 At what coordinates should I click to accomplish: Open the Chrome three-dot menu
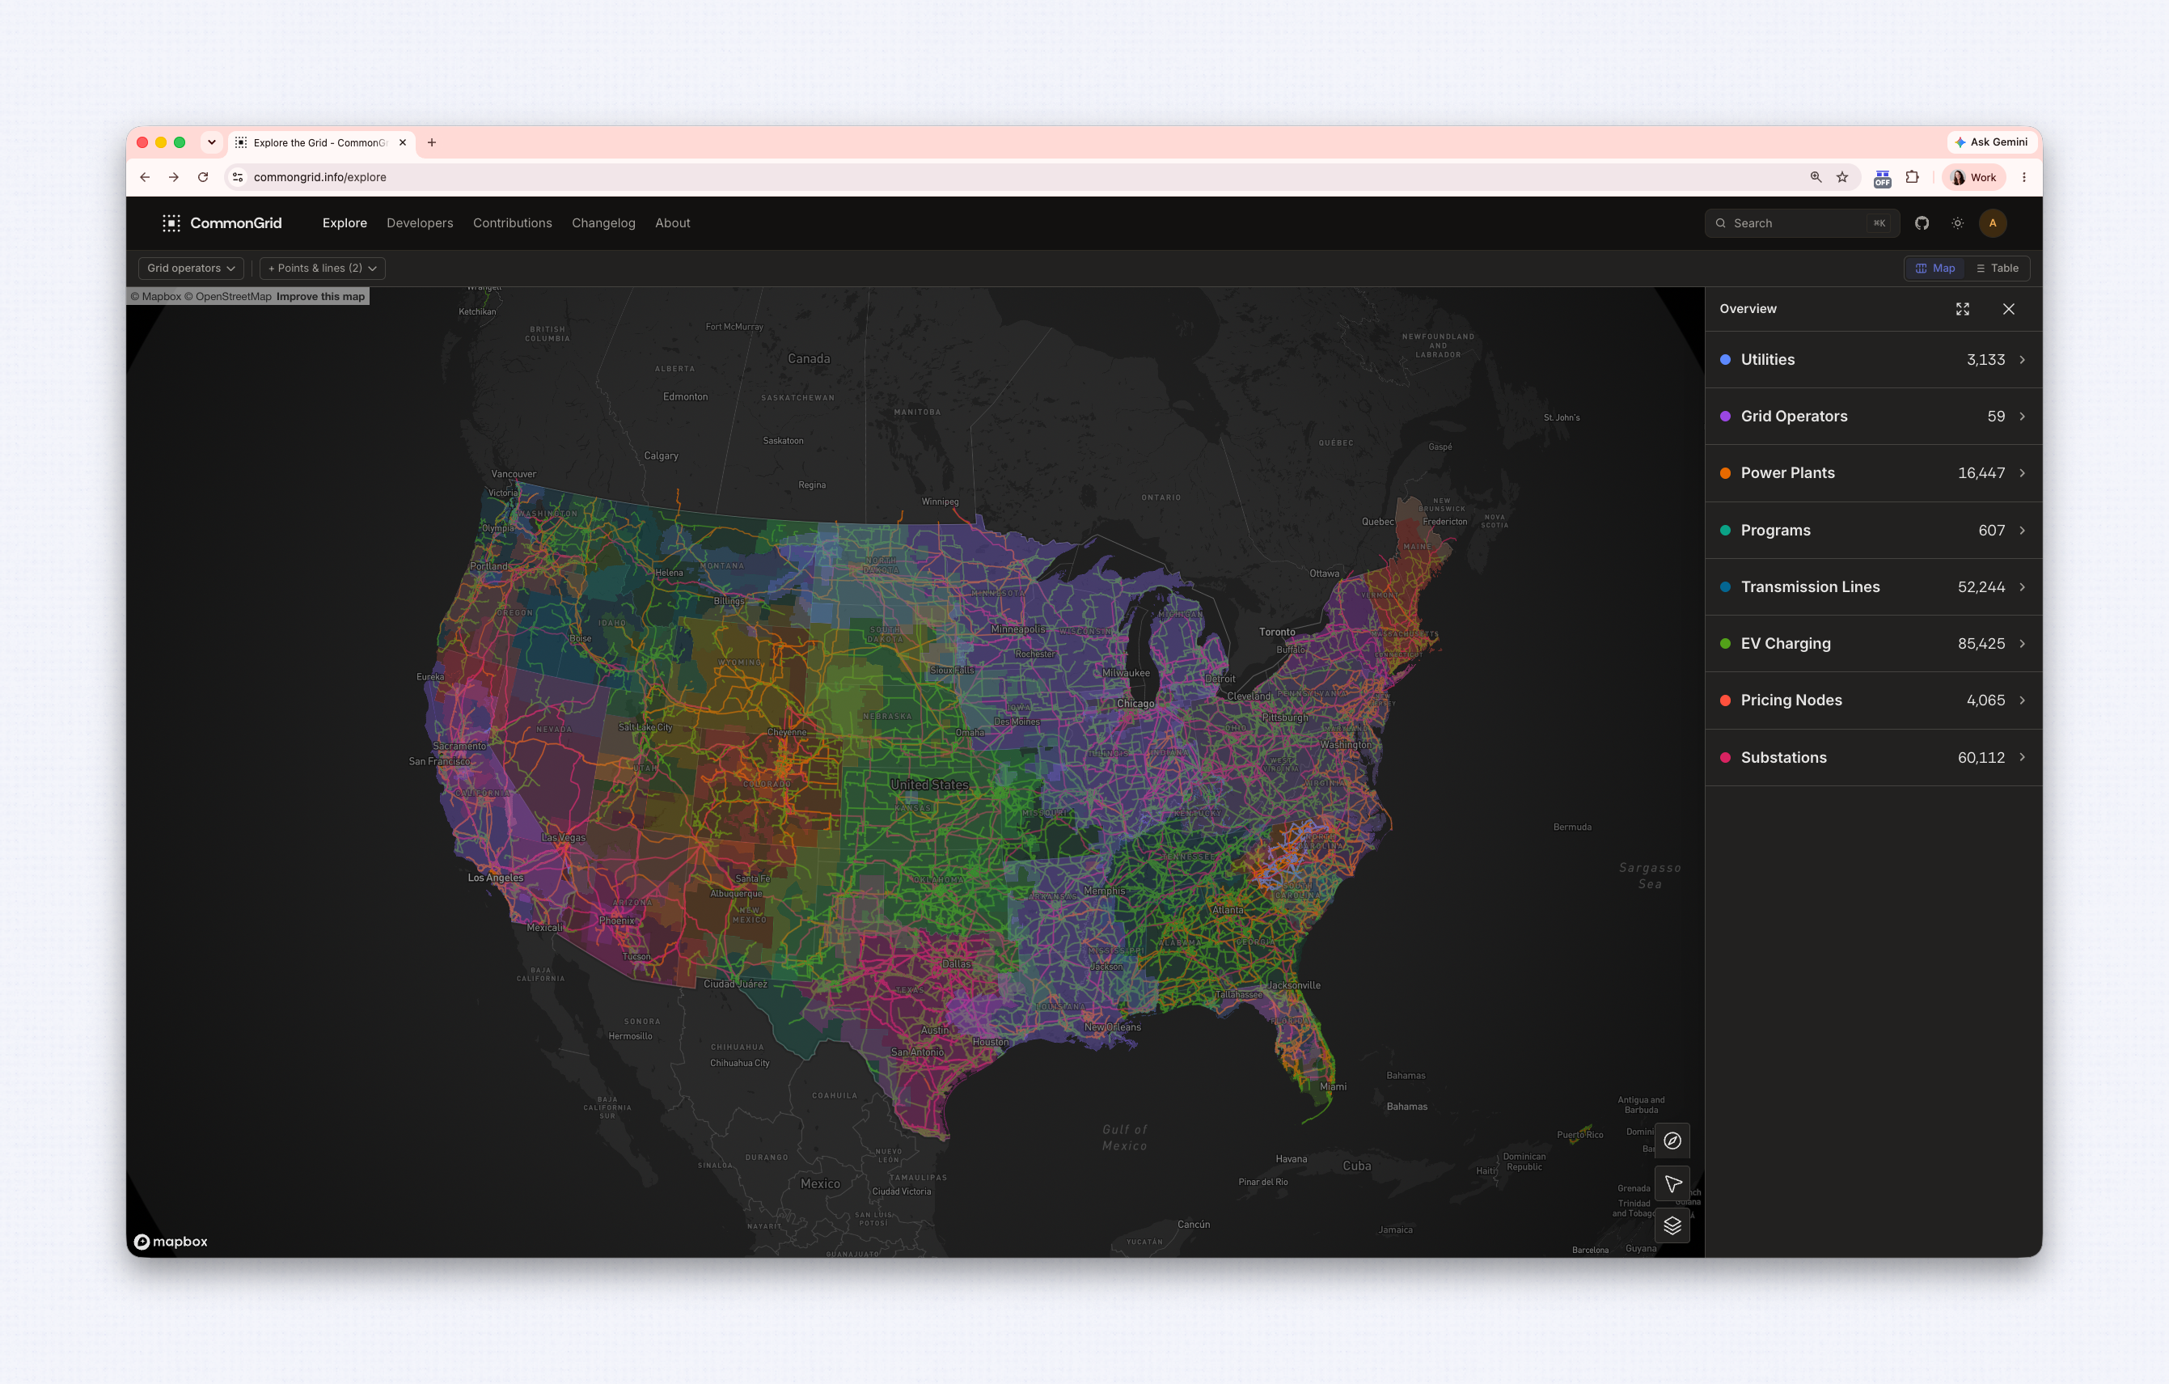pyautogui.click(x=2024, y=177)
